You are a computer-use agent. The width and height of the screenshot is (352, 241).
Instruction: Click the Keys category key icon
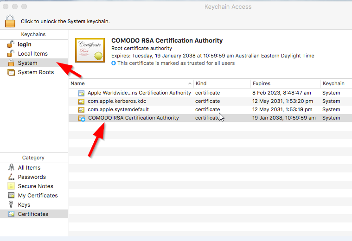tap(11, 204)
